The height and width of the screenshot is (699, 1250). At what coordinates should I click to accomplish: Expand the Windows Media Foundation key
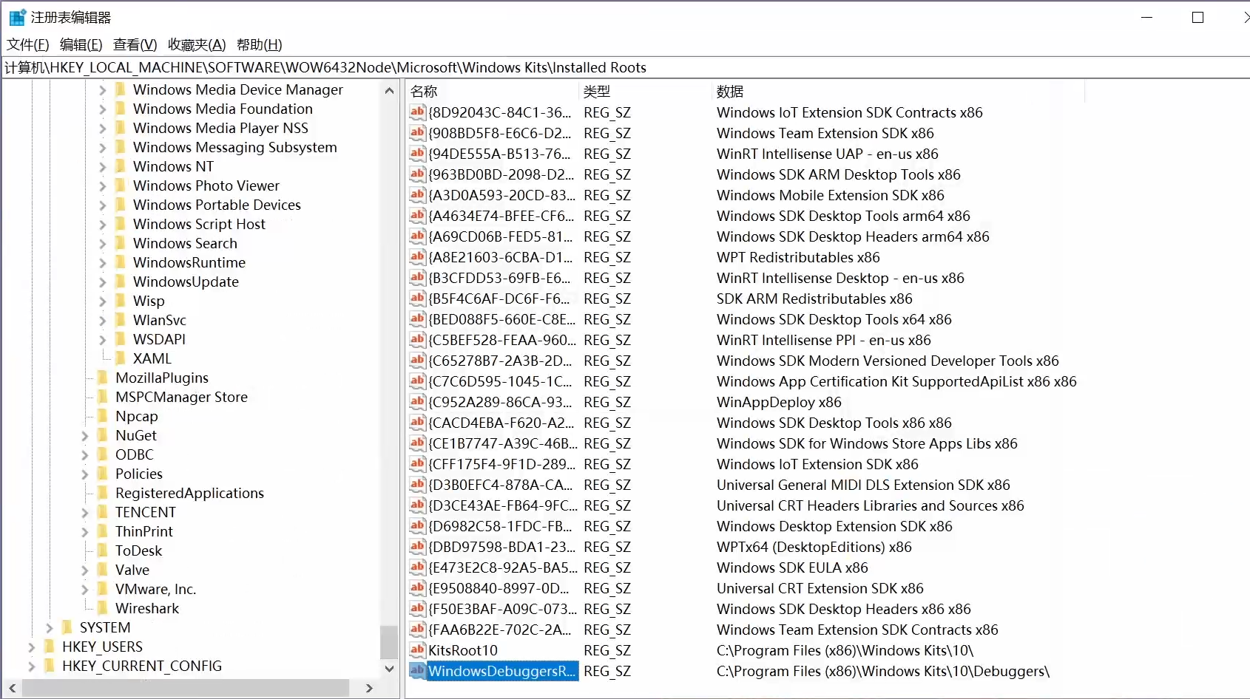[103, 109]
